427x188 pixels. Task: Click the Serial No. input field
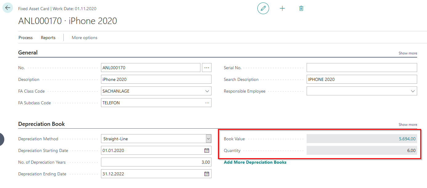[x=361, y=68]
